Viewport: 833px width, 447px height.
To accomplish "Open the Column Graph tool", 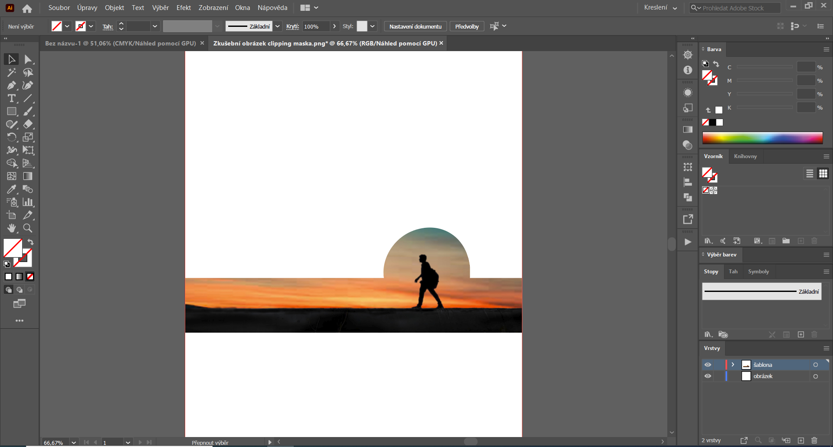I will 27,202.
